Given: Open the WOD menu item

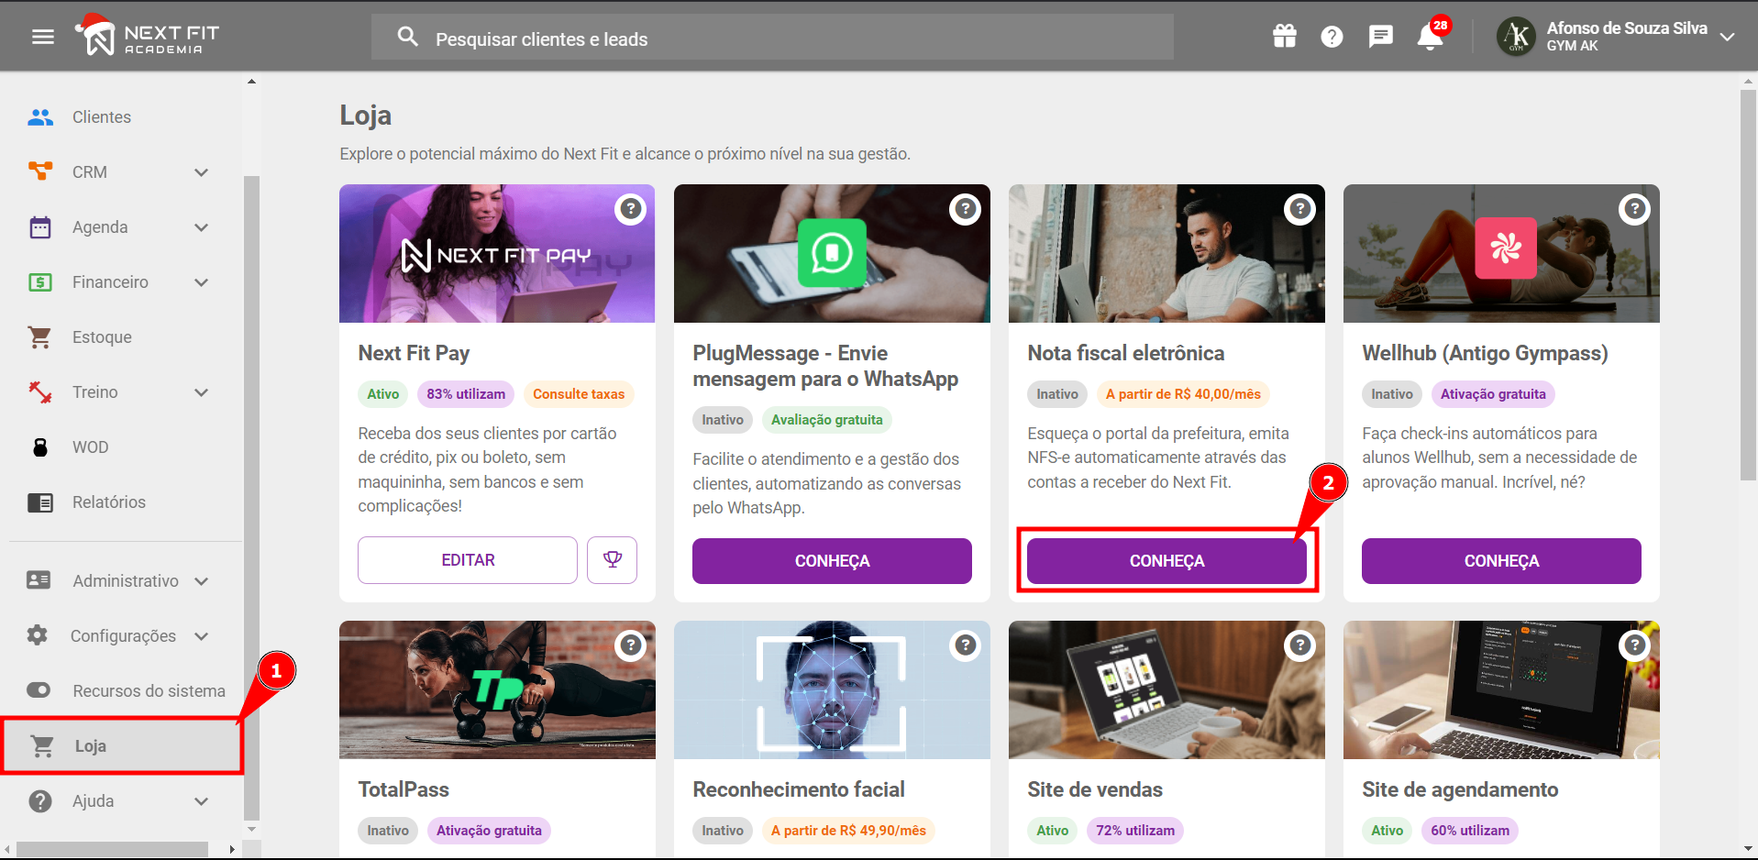Looking at the screenshot, I should (x=122, y=447).
